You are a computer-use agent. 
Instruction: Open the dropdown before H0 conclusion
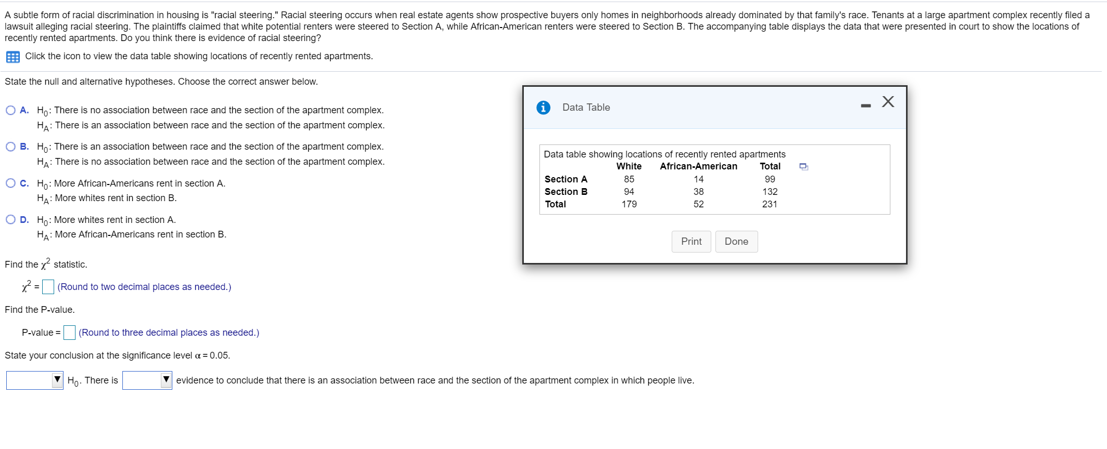coord(35,380)
